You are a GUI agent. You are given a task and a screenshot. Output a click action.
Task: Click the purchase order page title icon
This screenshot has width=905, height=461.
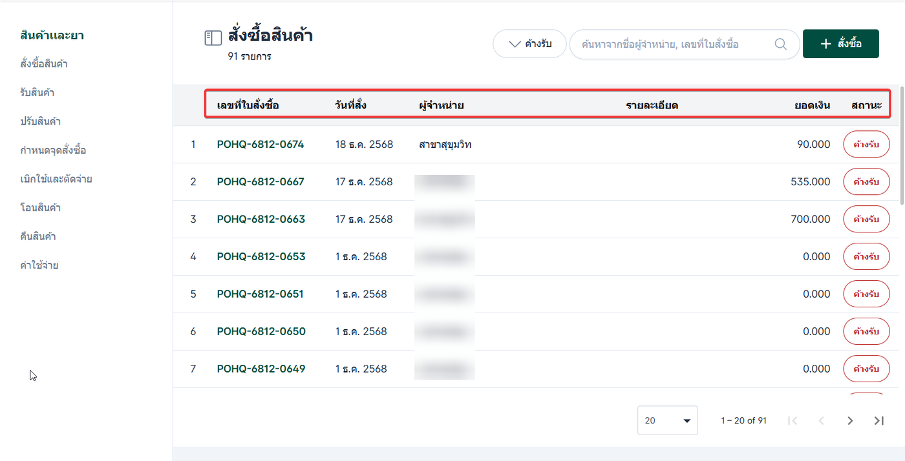(213, 38)
